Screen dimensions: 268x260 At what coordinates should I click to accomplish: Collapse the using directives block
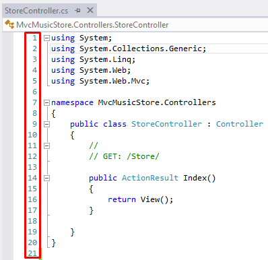(x=46, y=38)
